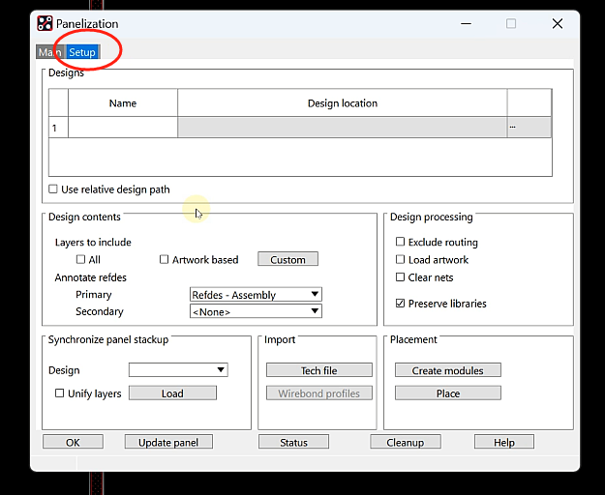605x495 pixels.
Task: Click the Place button
Action: tap(448, 393)
